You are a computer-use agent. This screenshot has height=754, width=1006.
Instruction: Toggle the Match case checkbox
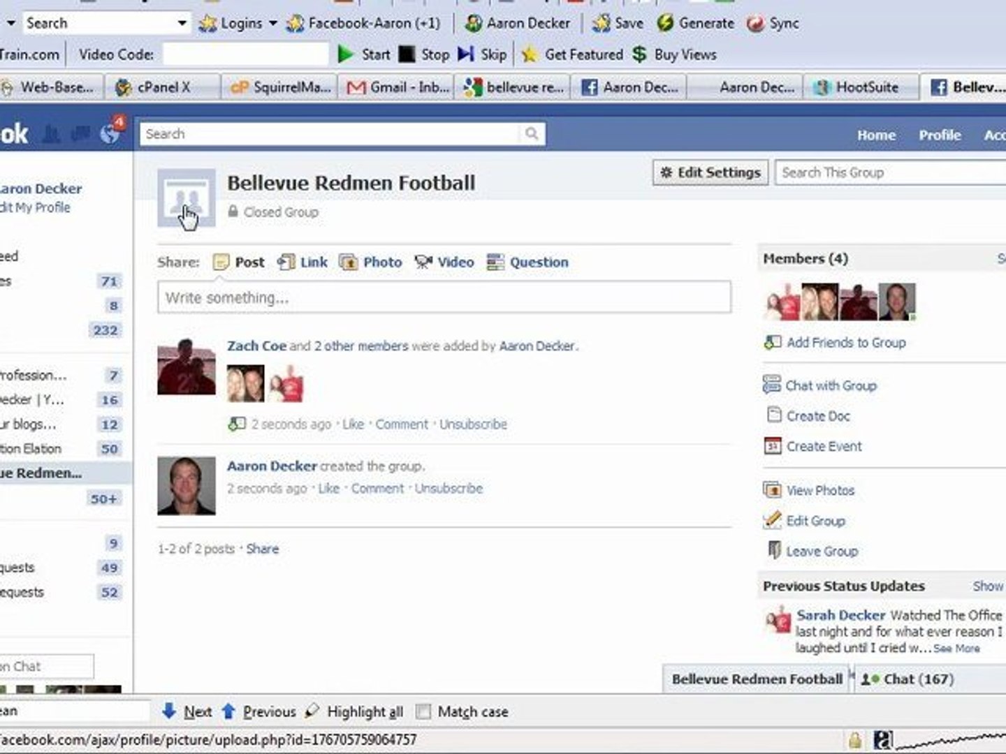click(423, 711)
